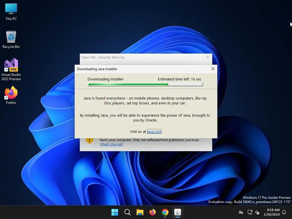Open the Firefox desktop shortcut
The image size is (292, 219).
[x=11, y=95]
